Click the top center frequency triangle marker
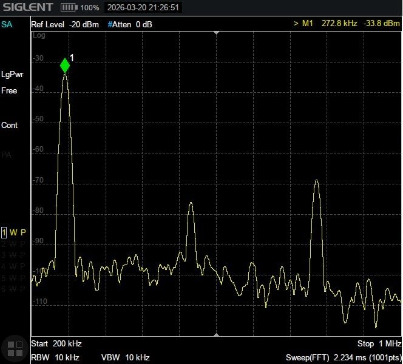The height and width of the screenshot is (364, 403). click(217, 33)
